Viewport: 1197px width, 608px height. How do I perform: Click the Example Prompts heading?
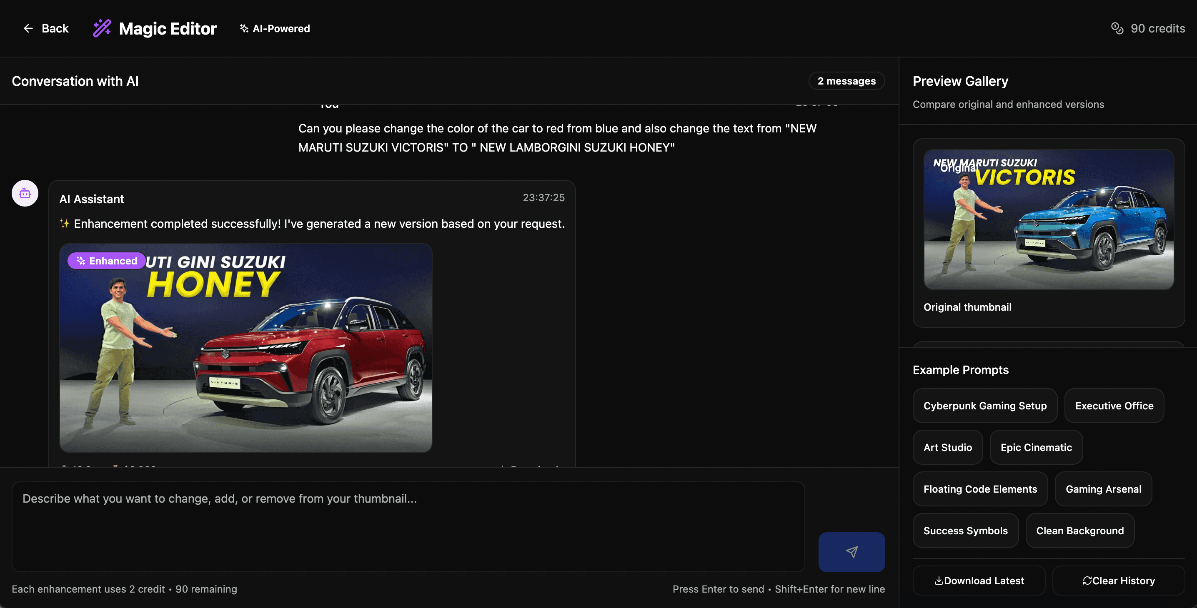point(961,370)
